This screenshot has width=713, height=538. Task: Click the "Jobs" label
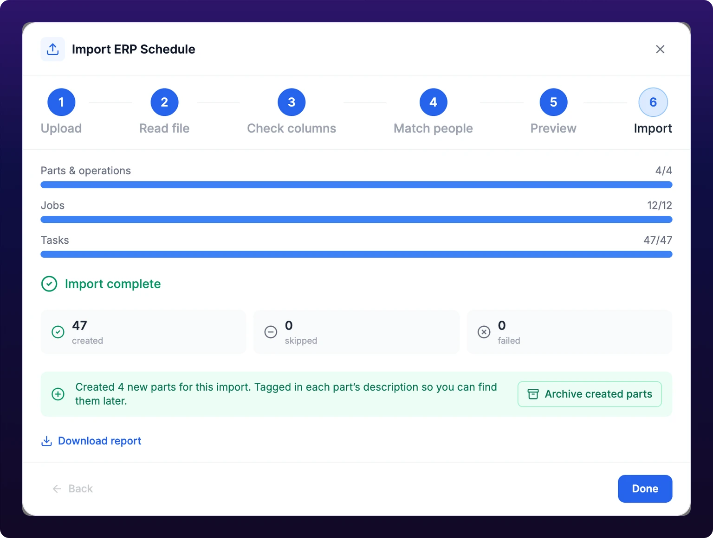[52, 205]
